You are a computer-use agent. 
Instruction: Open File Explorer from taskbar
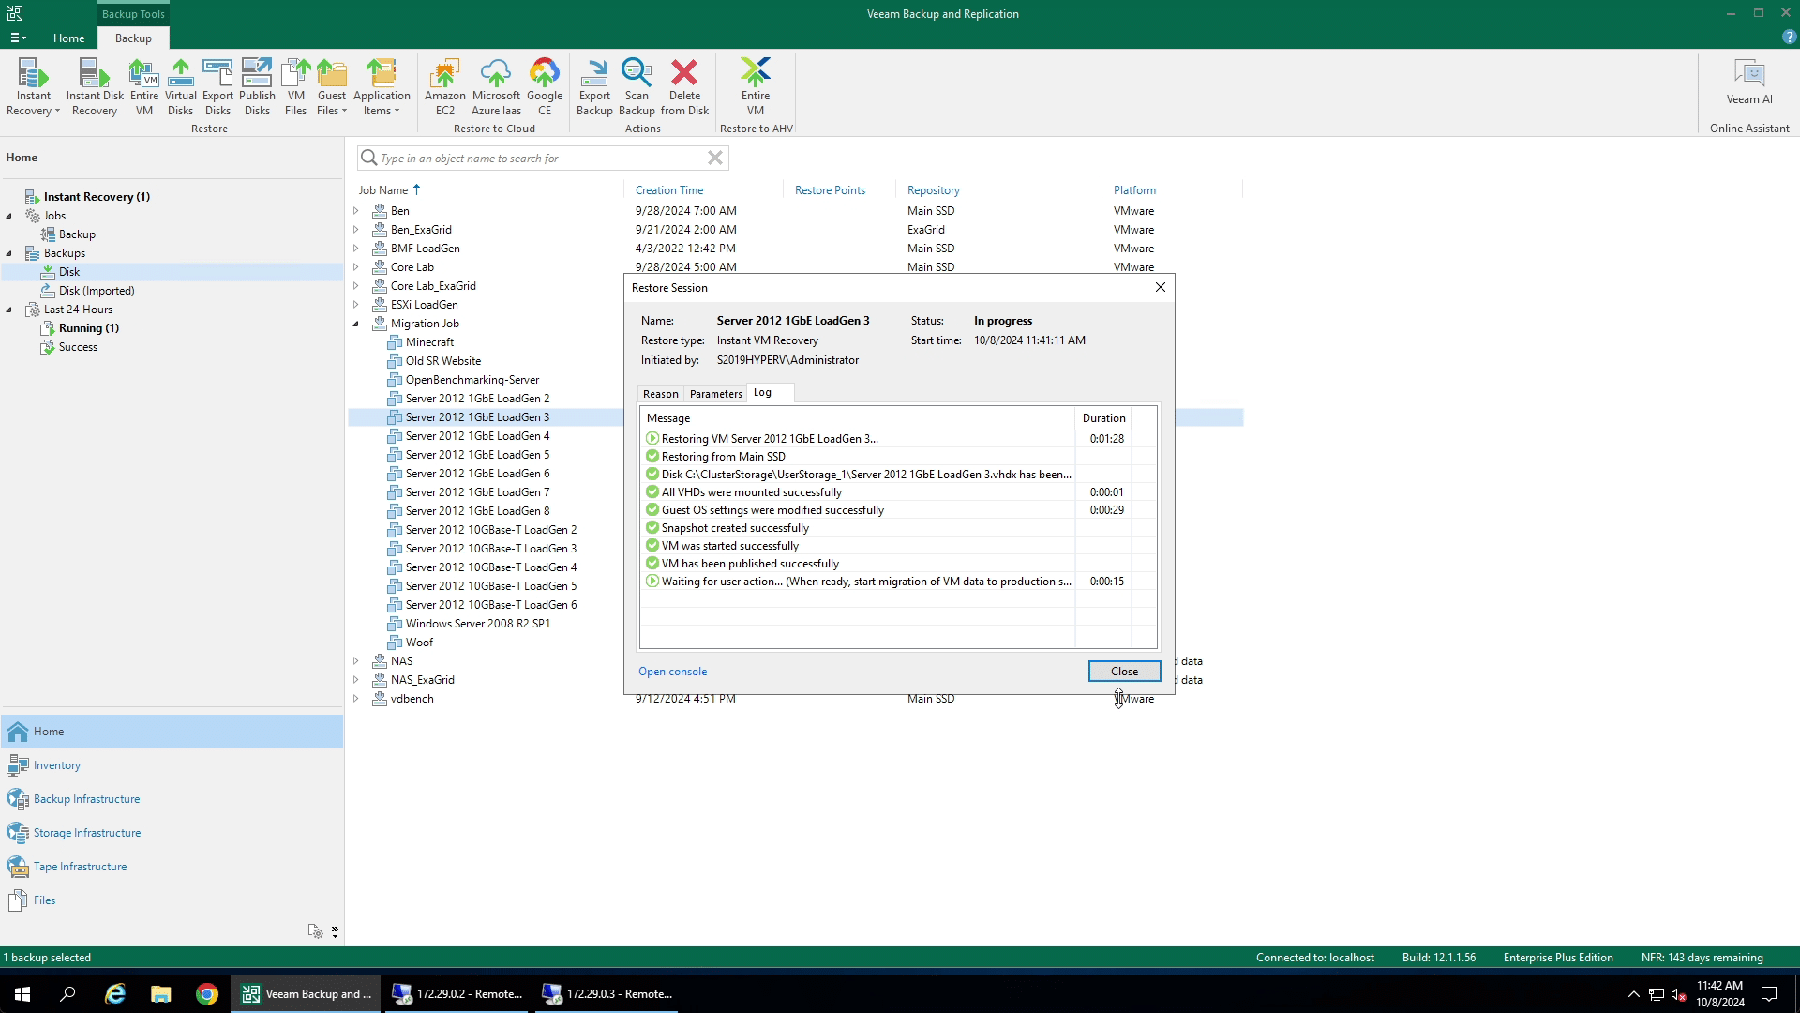161,994
